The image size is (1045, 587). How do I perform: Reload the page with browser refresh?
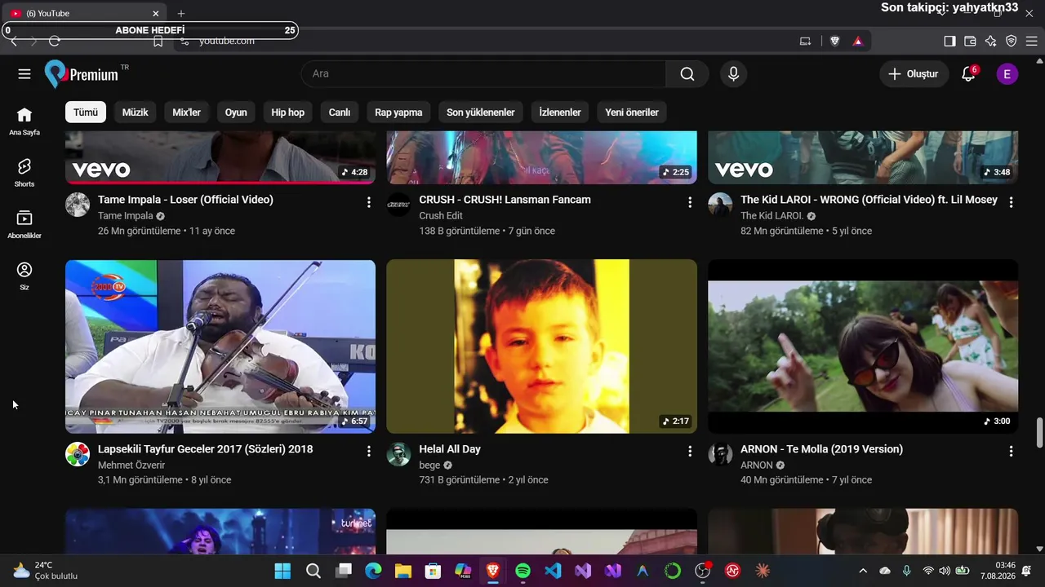55,41
